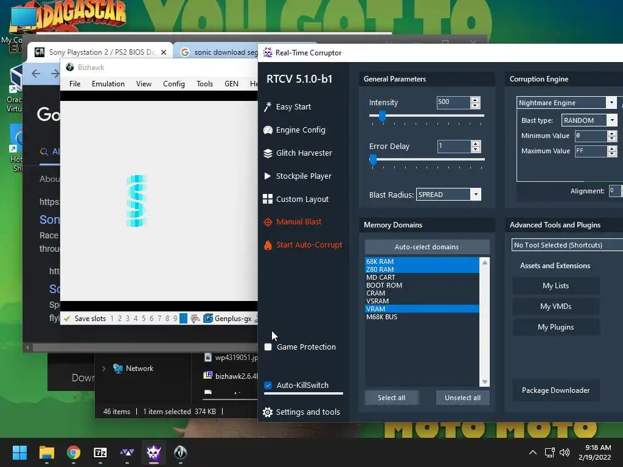Click the Intensity slider handle
The image size is (623, 467).
(382, 116)
